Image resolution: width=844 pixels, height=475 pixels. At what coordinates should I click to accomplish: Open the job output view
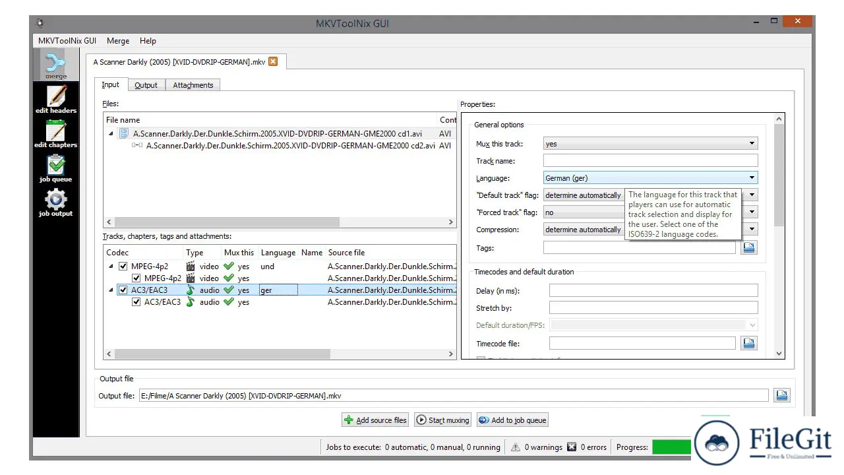(x=56, y=203)
